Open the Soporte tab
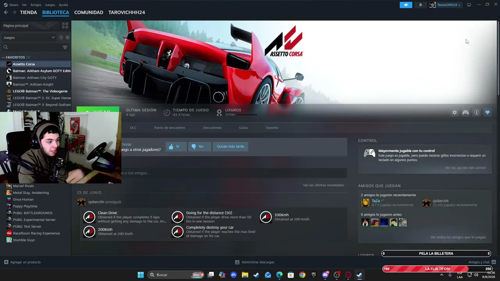The image size is (500, 281). click(272, 128)
